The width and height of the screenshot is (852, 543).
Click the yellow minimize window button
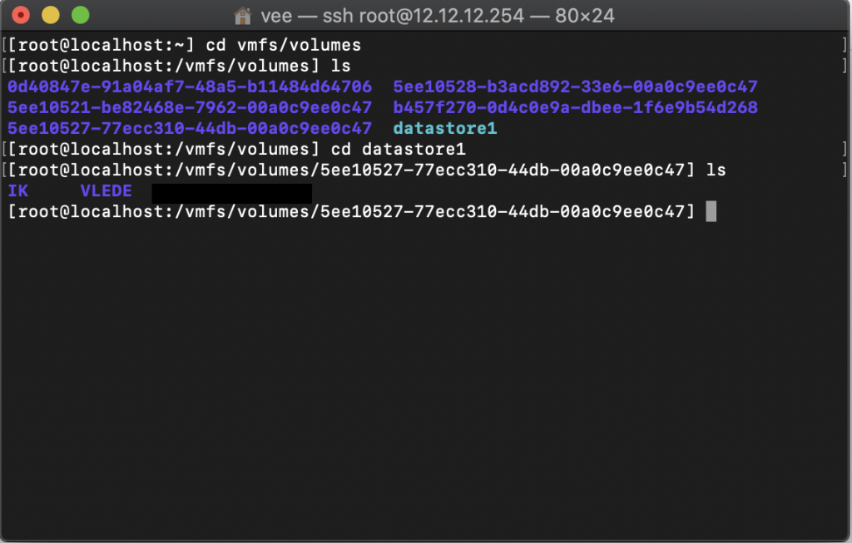pos(50,15)
